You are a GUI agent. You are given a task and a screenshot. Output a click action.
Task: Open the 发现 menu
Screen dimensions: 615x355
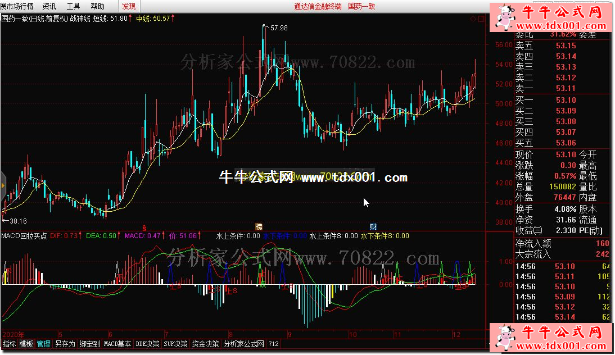129,6
